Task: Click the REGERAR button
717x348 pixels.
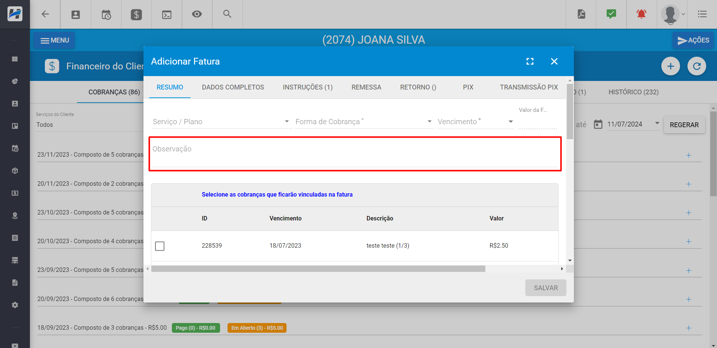Action: (x=684, y=125)
